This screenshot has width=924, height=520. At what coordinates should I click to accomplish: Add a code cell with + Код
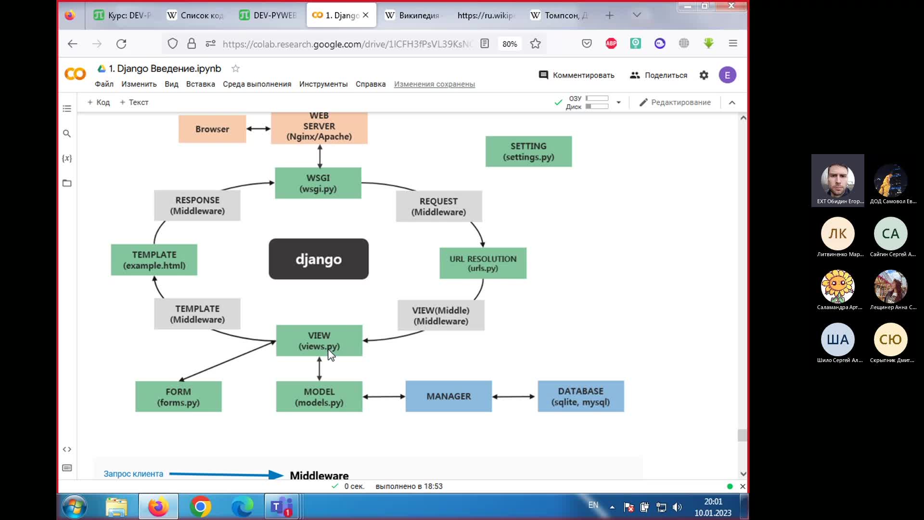98,102
